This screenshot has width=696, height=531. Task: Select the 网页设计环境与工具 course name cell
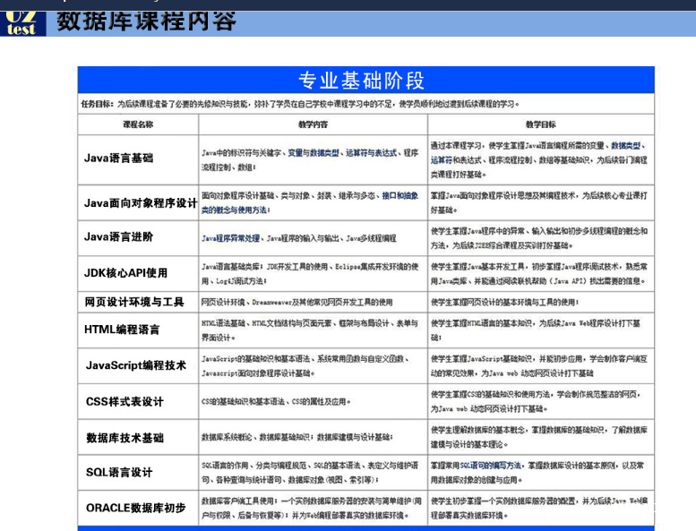pyautogui.click(x=138, y=302)
